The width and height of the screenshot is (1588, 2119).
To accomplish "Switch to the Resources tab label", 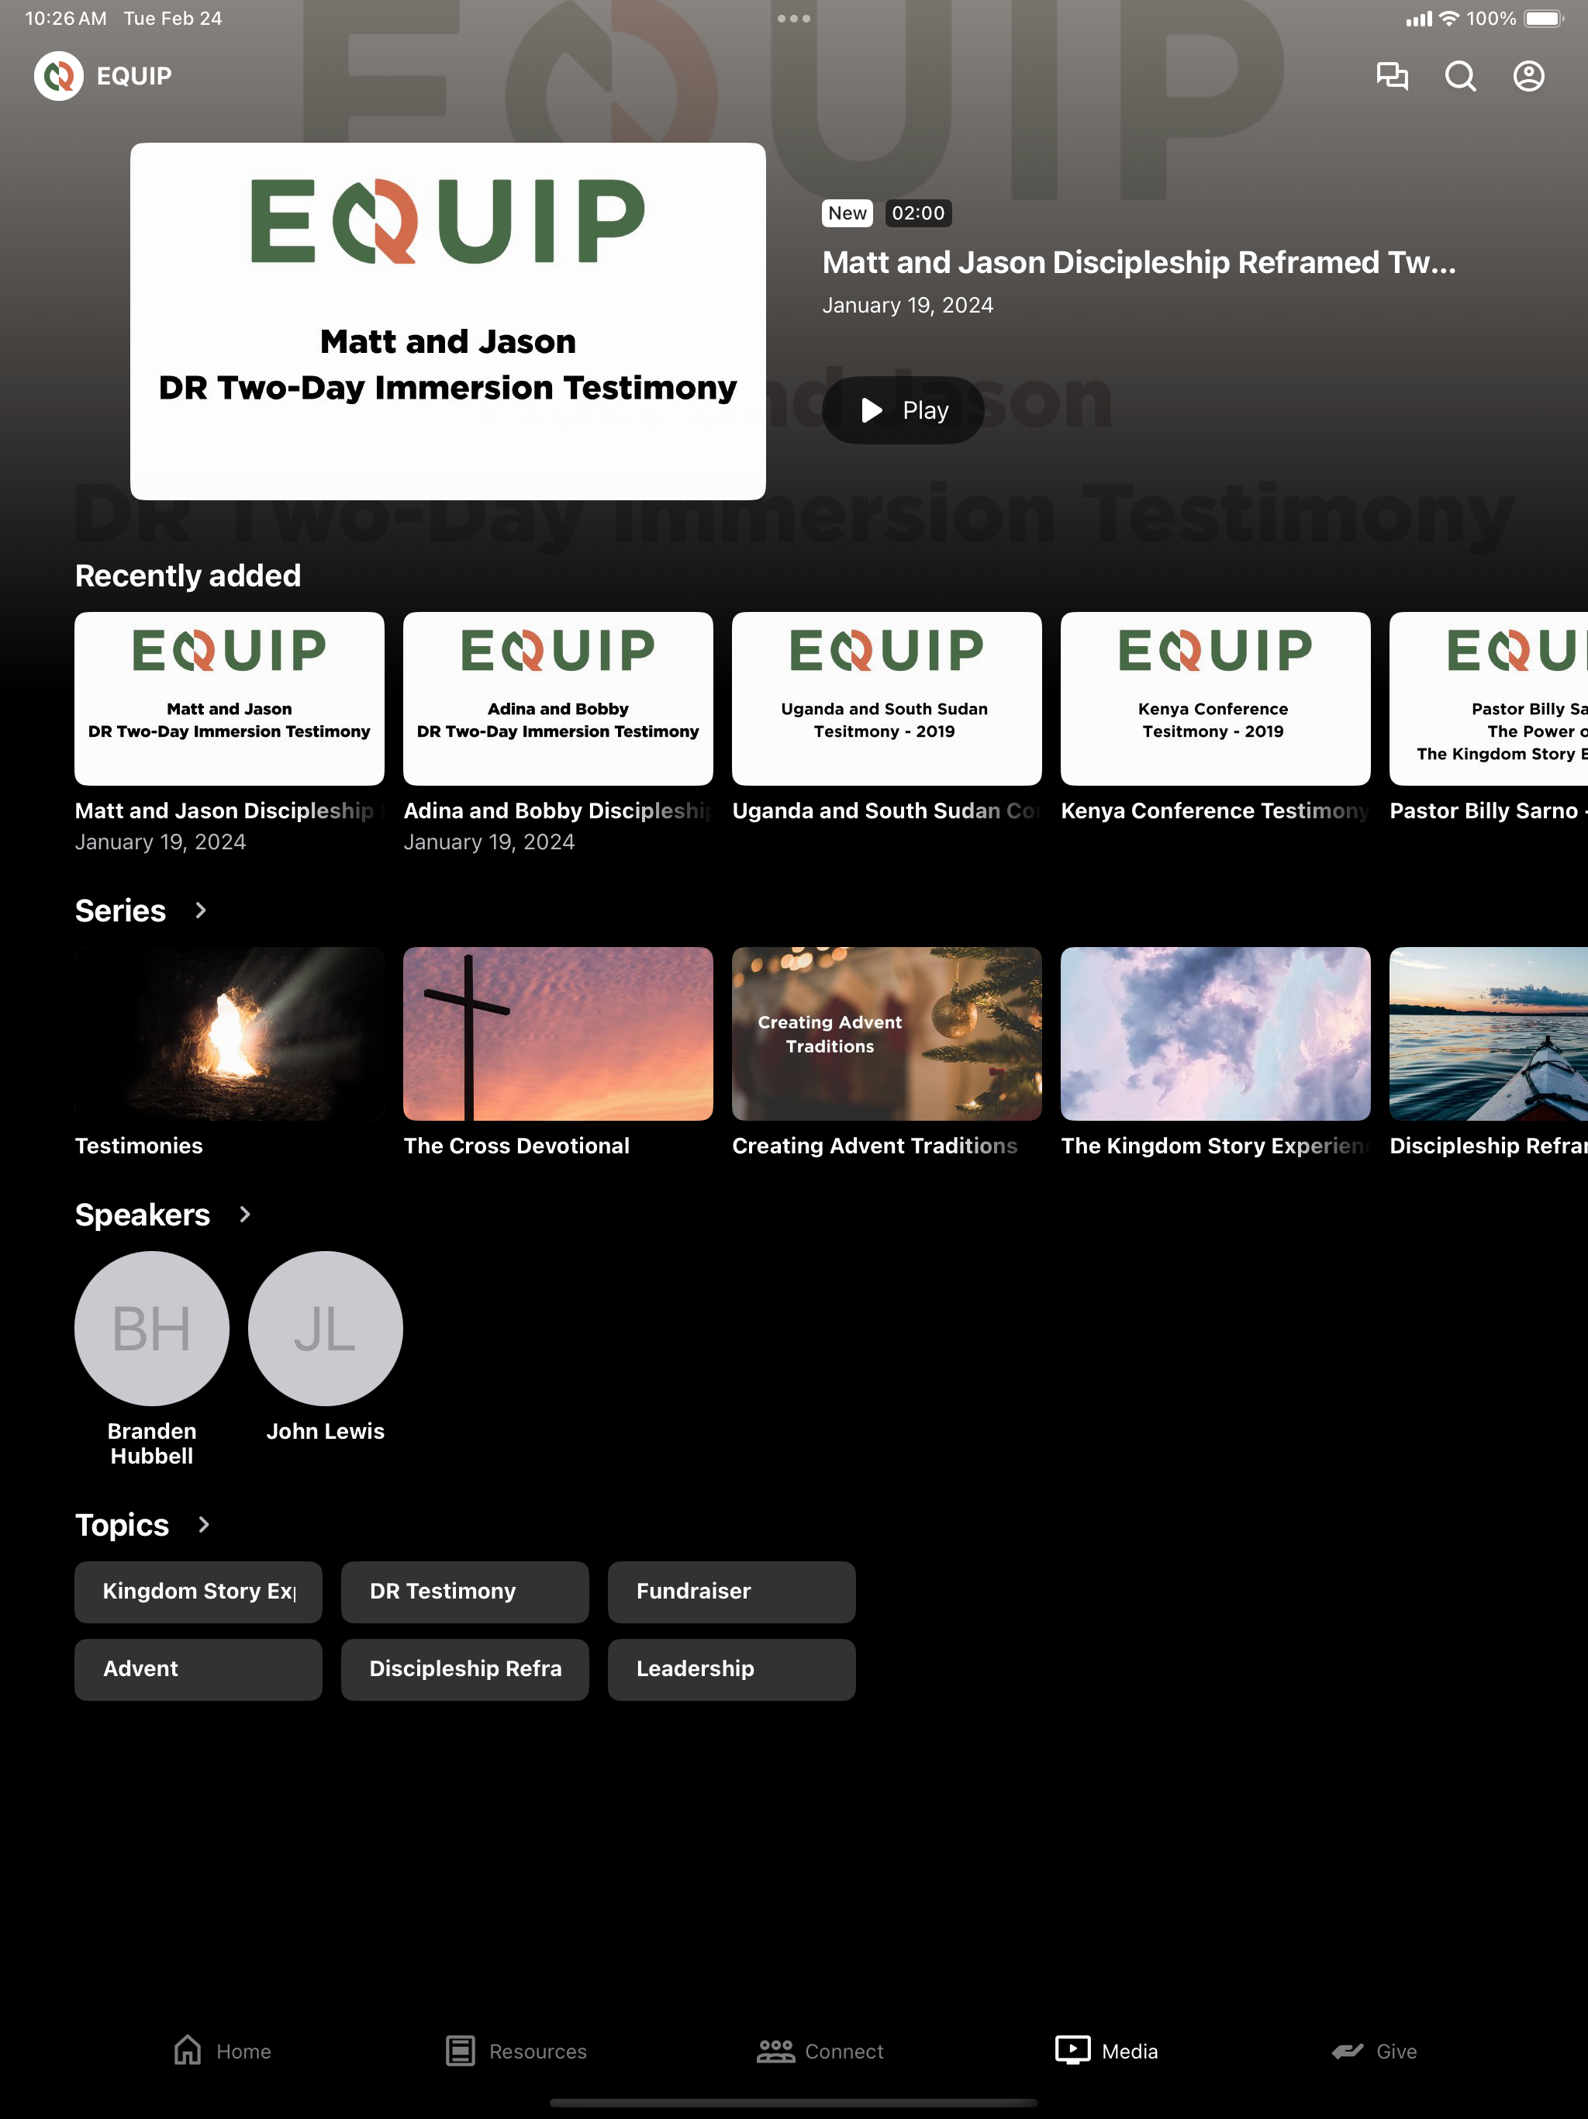I will click(537, 2051).
